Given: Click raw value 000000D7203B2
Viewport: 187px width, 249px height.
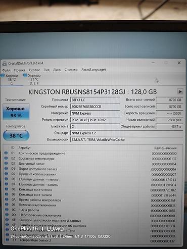Looking at the screenshot, I should [x=163, y=190].
